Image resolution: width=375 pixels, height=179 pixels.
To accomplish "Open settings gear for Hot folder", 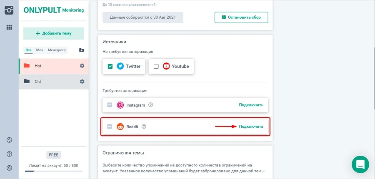I will click(82, 66).
